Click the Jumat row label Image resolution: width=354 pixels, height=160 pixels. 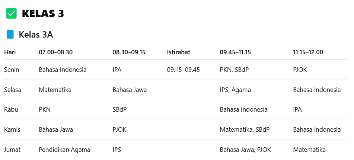(x=12, y=150)
